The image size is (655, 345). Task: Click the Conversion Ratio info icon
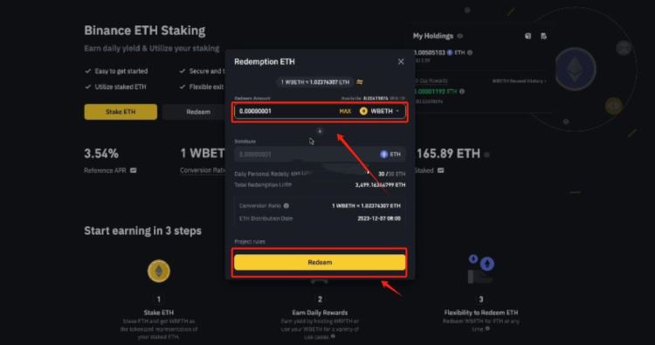pyautogui.click(x=286, y=205)
